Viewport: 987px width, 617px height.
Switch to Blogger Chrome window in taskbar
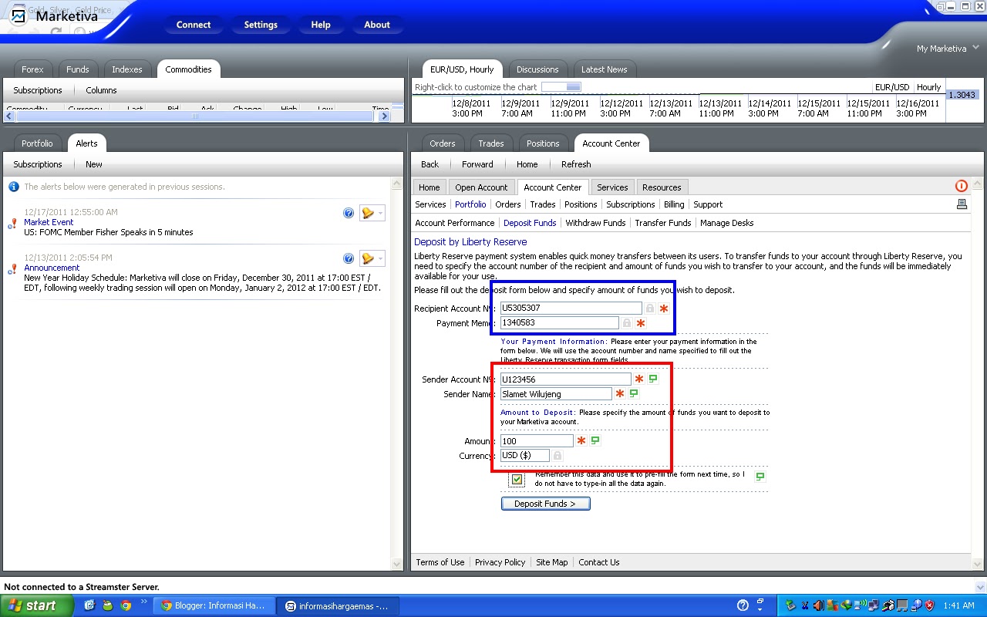click(213, 605)
